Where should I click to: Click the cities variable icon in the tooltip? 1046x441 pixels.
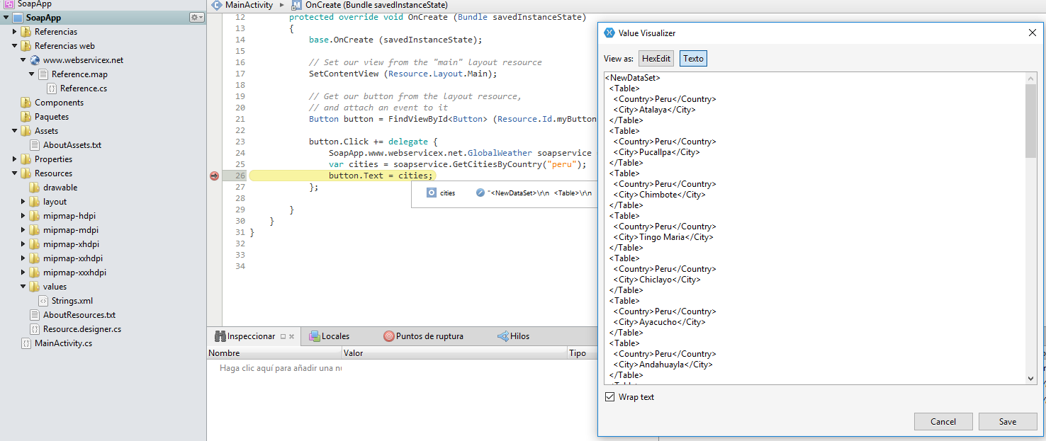click(x=432, y=193)
